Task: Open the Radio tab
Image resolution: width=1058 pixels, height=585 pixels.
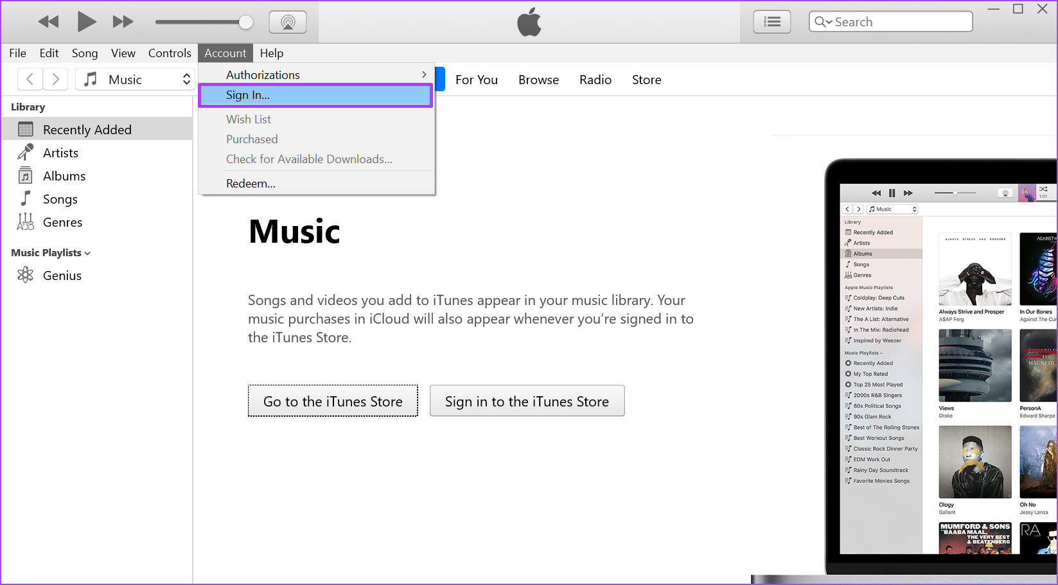Action: click(x=595, y=80)
